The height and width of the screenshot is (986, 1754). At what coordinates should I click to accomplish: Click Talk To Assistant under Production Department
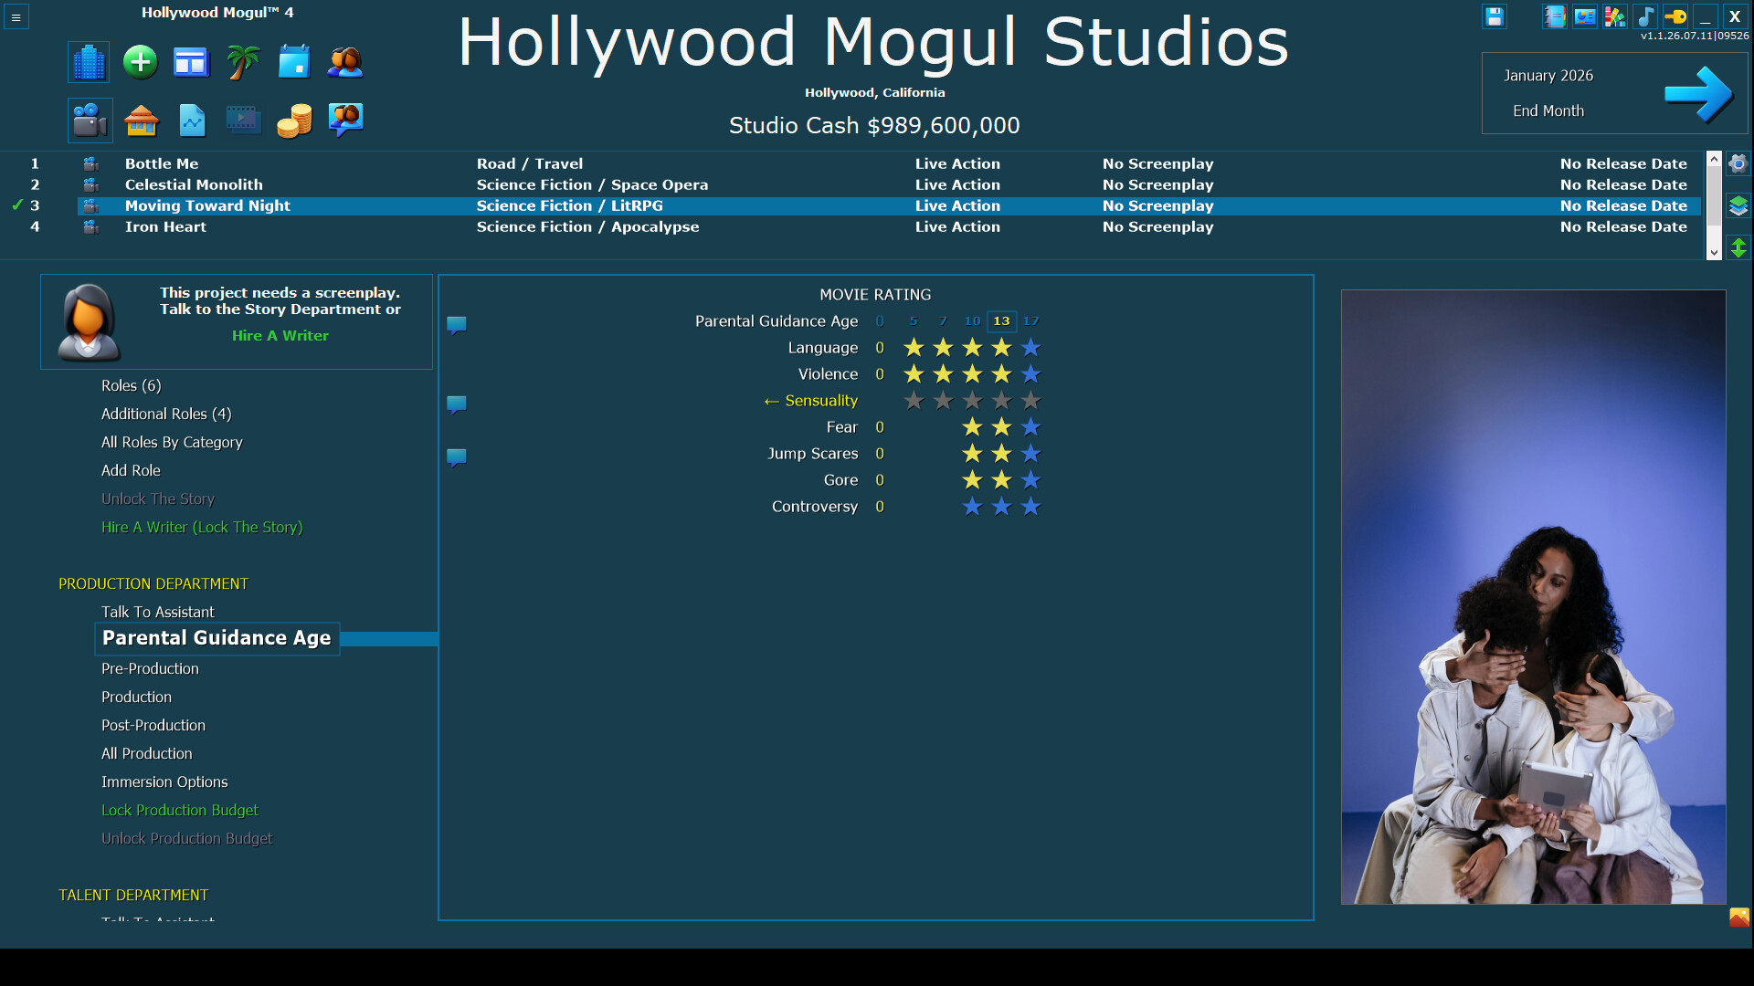pyautogui.click(x=157, y=612)
